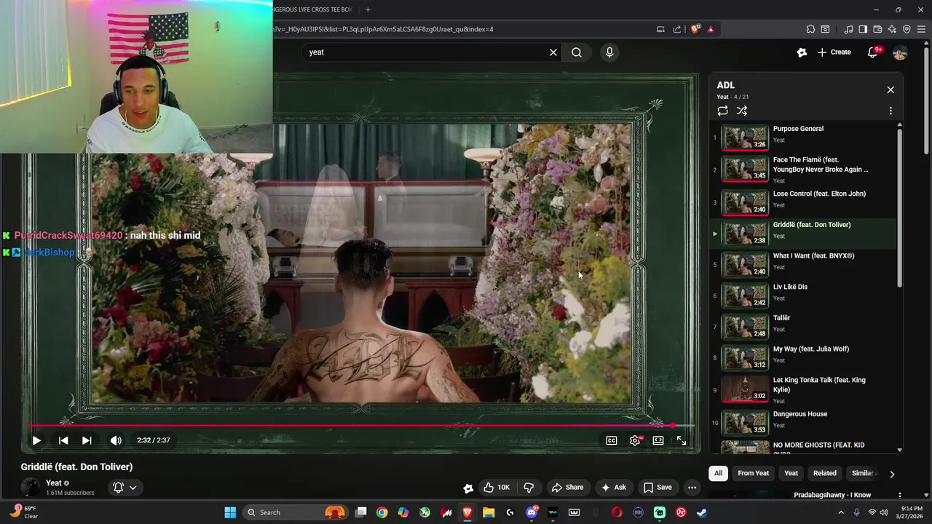Image resolution: width=932 pixels, height=524 pixels.
Task: Like the video with 10K likes
Action: [497, 488]
